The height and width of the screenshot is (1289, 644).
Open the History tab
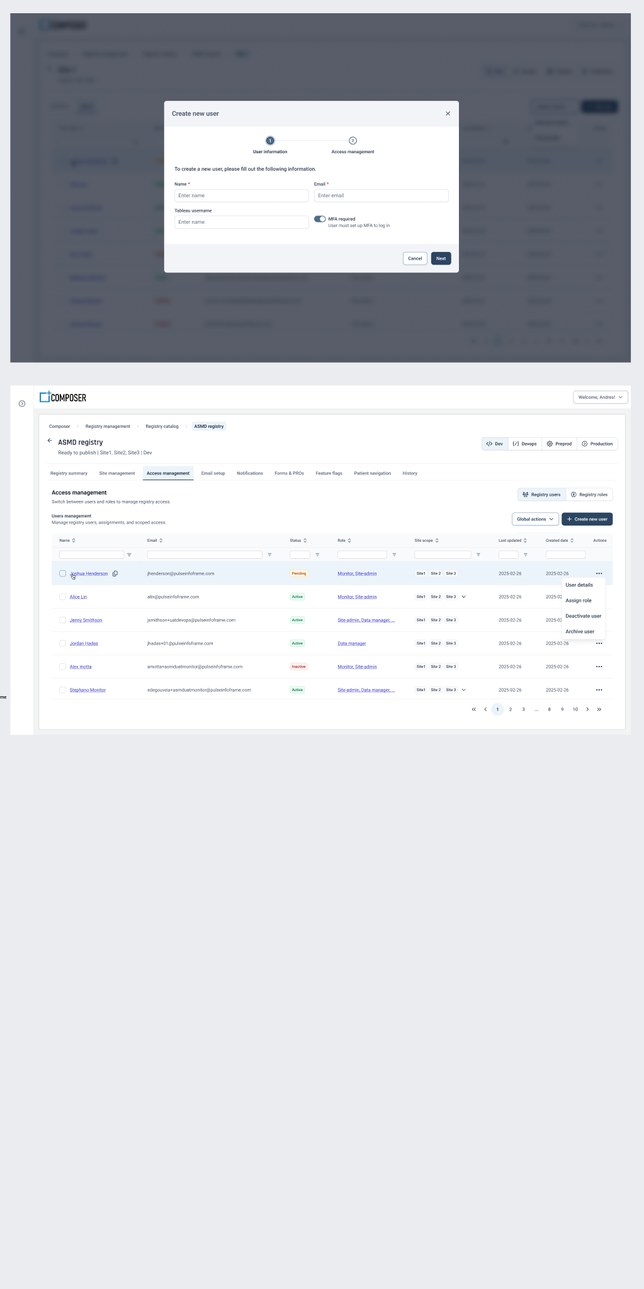(x=410, y=473)
